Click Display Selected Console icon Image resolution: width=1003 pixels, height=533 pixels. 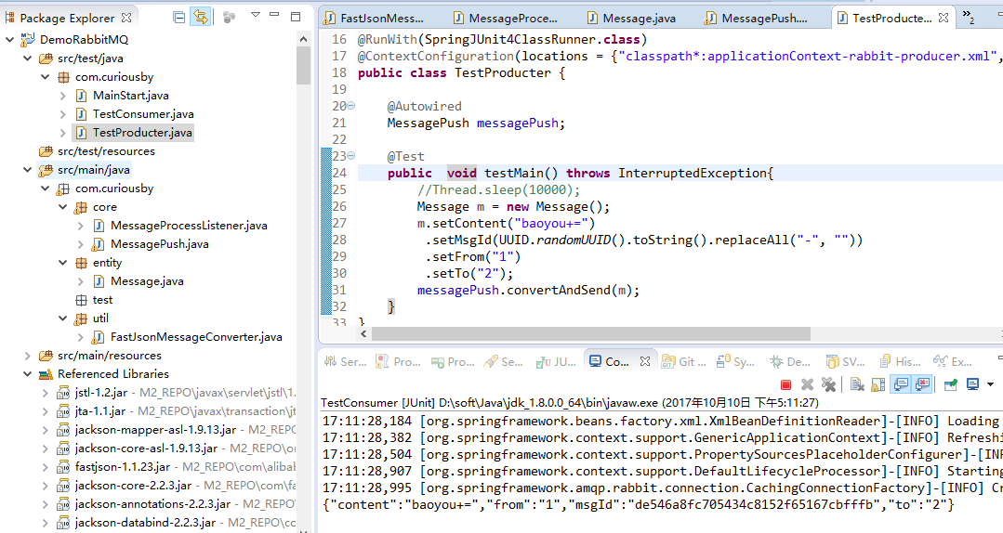973,384
